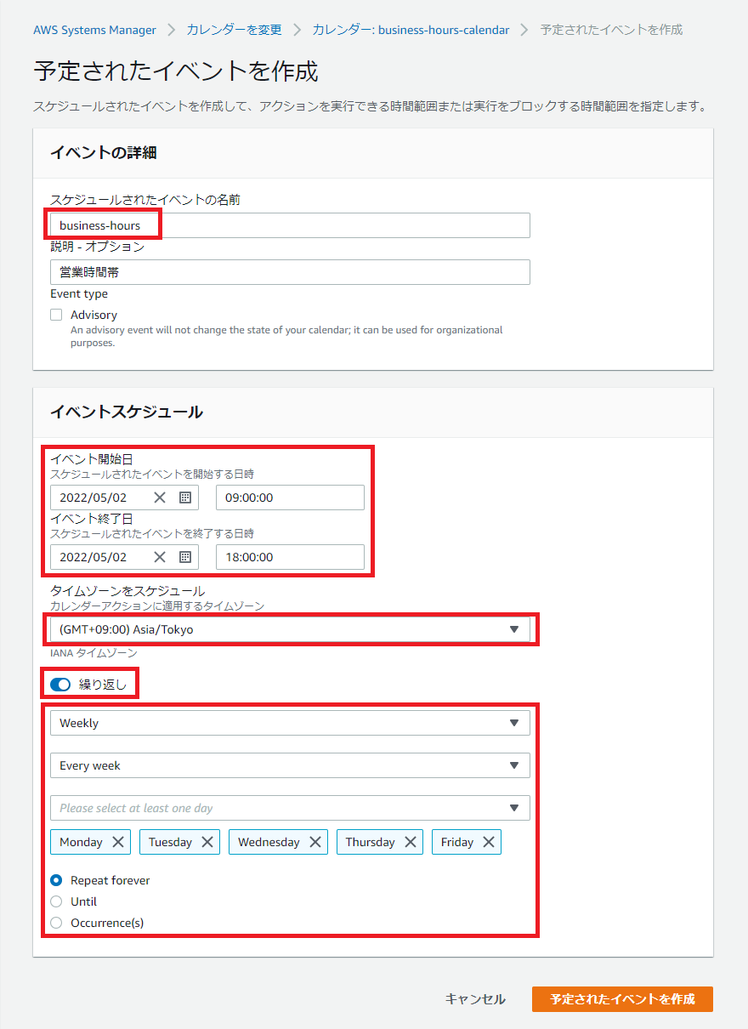
Task: Toggle the 繰り返し recurrence switch
Action: pos(60,685)
